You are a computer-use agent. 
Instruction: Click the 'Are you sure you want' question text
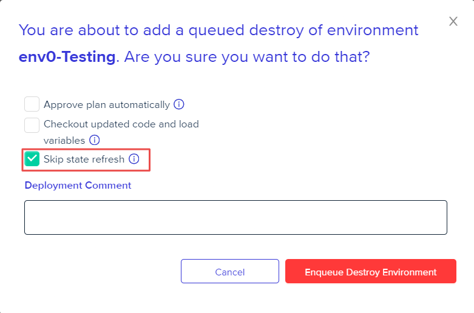tap(243, 58)
